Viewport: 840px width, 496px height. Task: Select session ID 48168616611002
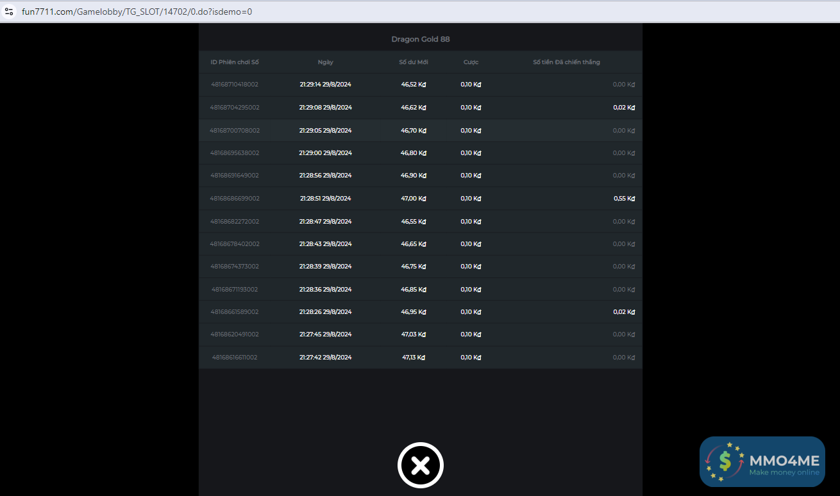235,358
